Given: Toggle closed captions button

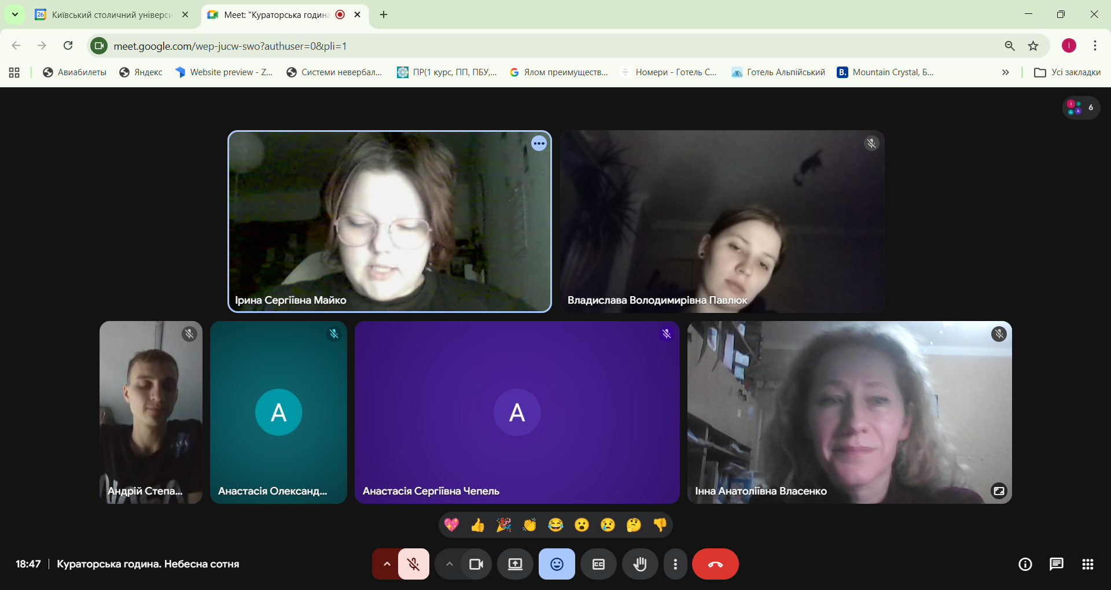Looking at the screenshot, I should click(x=598, y=564).
